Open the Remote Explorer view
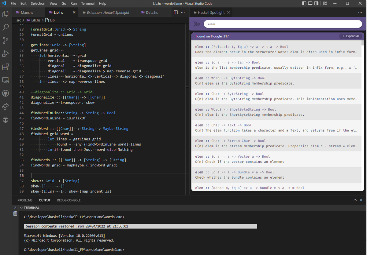The image size is (367, 255). point(6,80)
